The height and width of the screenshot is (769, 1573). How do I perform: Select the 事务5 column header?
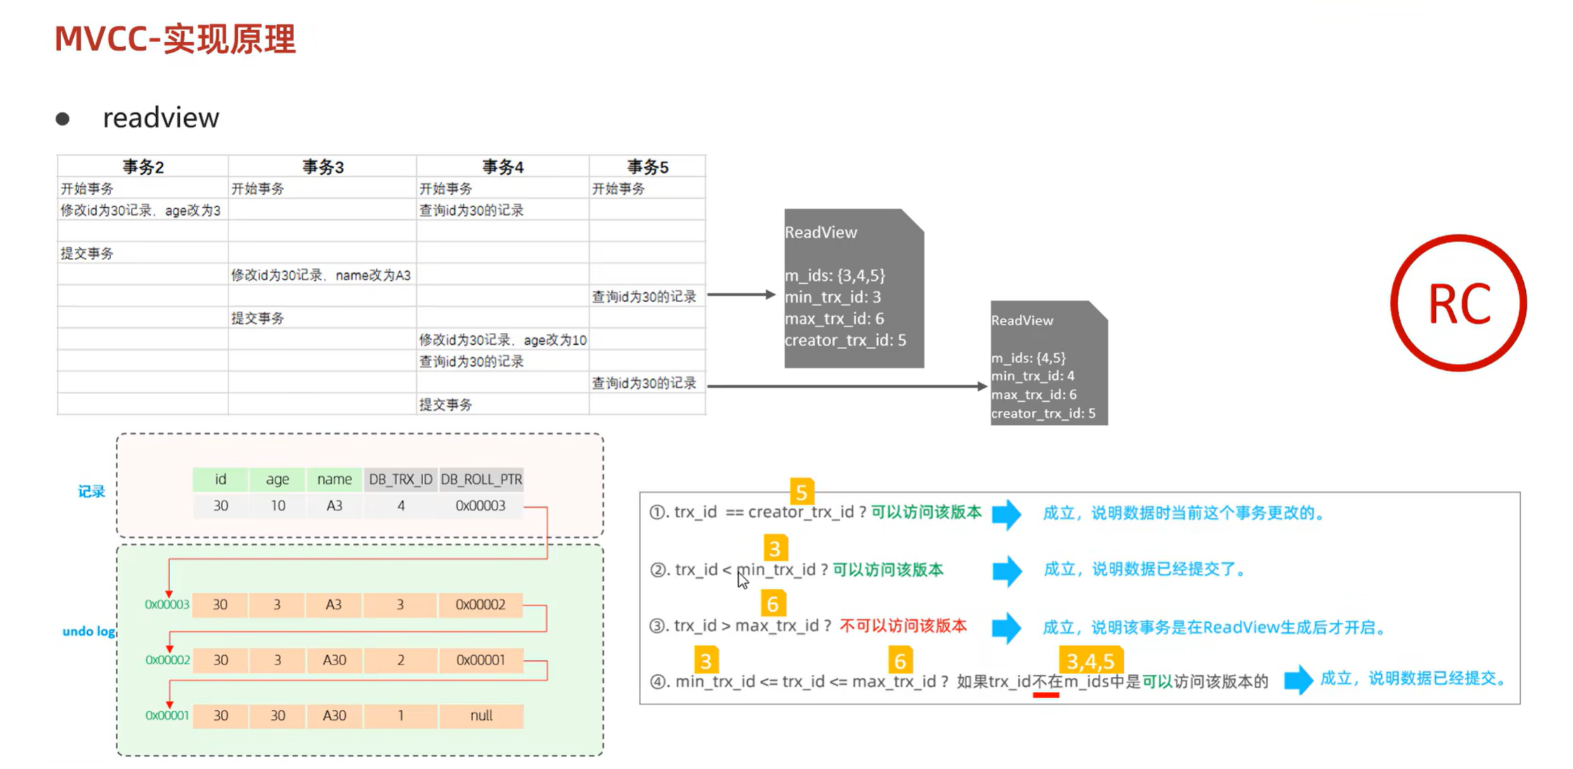coord(647,166)
